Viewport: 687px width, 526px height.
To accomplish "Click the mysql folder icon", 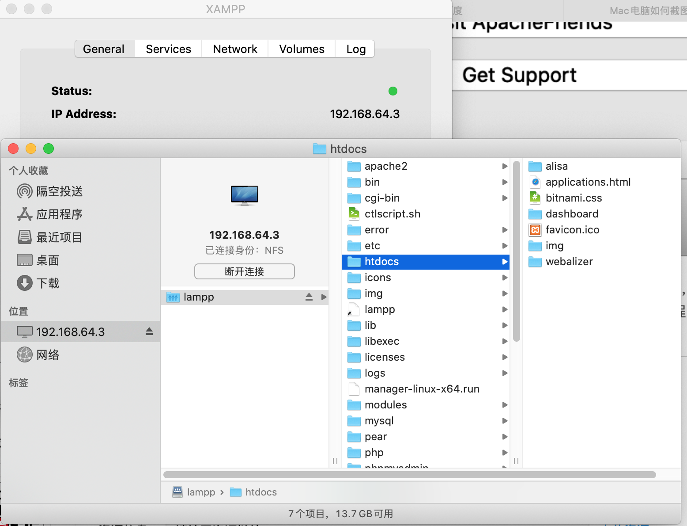I will [x=354, y=421].
